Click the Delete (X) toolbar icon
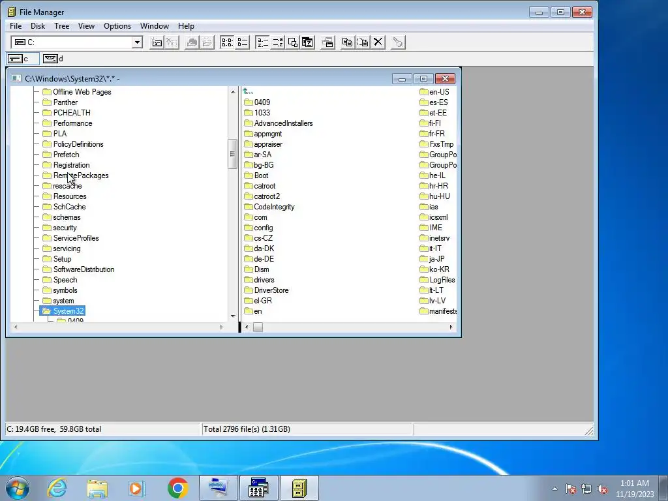 pos(378,42)
